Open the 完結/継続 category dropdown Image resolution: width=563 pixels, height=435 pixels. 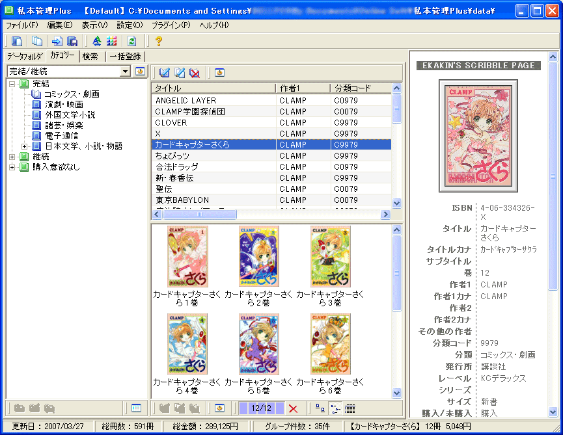pos(126,72)
